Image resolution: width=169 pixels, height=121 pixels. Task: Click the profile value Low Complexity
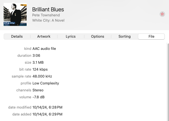[46, 83]
